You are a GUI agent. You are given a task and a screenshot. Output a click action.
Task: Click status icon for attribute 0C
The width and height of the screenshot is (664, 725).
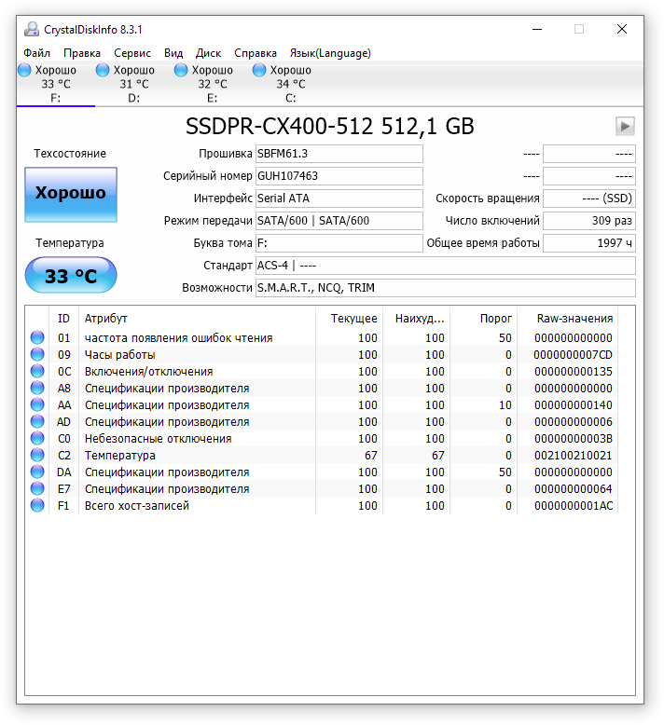point(37,371)
